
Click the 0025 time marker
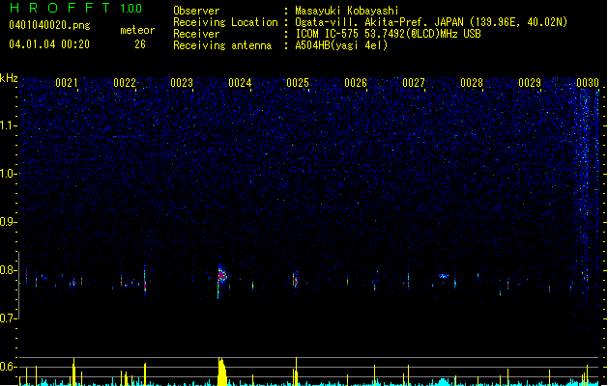click(298, 83)
